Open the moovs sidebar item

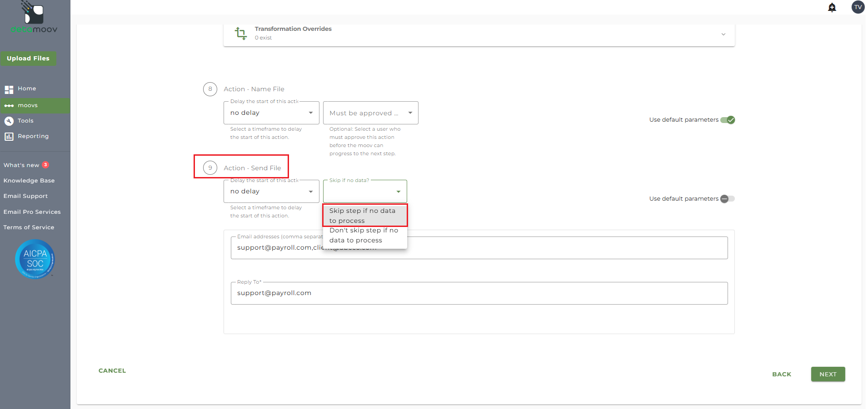click(x=28, y=105)
